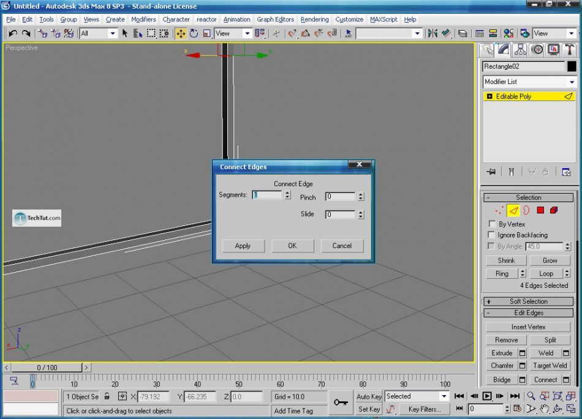The image size is (582, 419).
Task: Toggle the Snaps toggle in the toolbar
Action: coord(292,34)
